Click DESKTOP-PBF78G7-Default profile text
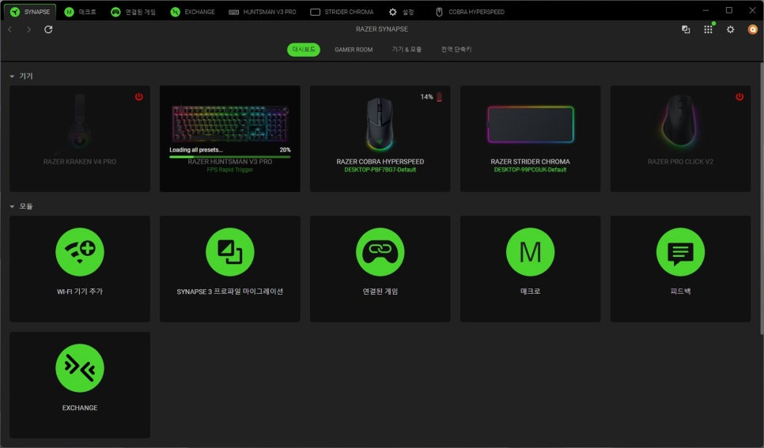The width and height of the screenshot is (764, 448). 380,170
